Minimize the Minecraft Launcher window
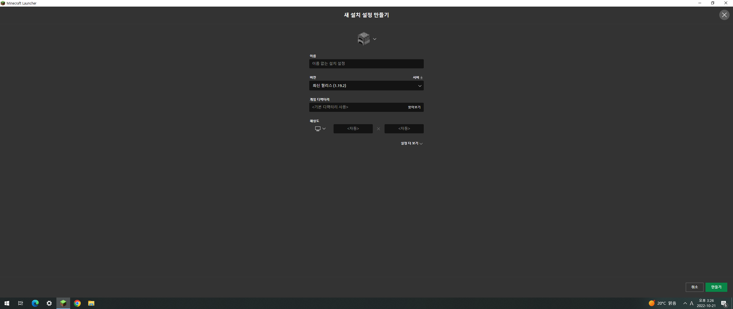 point(700,3)
